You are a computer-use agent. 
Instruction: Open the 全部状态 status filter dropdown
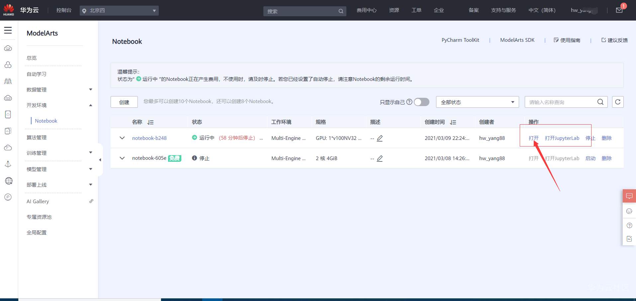click(x=477, y=102)
